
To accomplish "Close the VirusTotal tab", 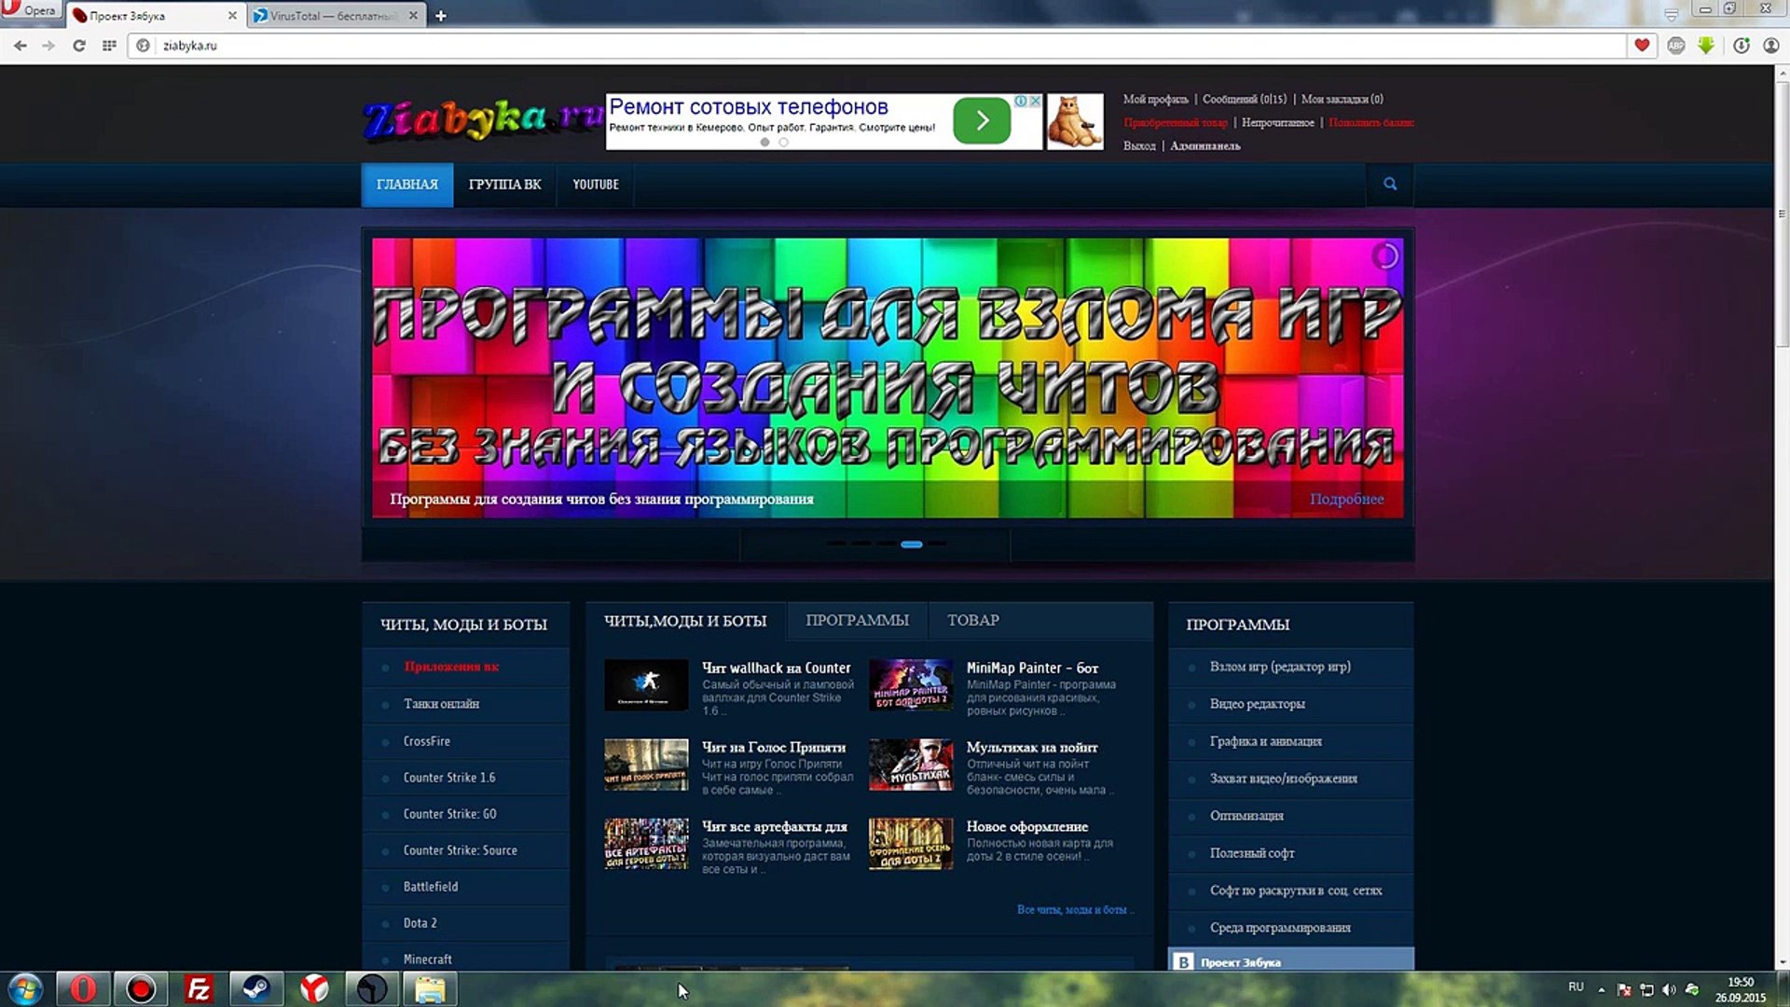I will pyautogui.click(x=413, y=16).
